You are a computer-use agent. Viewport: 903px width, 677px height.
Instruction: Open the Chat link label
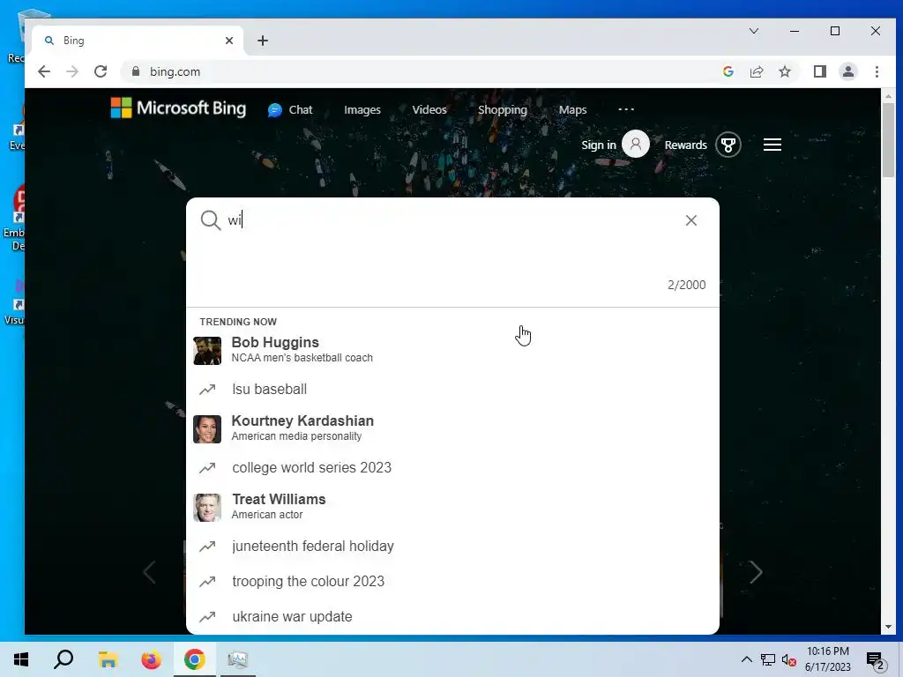point(301,109)
